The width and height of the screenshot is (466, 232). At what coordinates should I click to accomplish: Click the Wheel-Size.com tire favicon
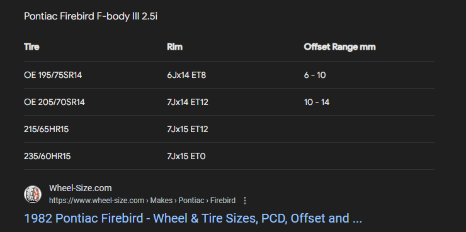pyautogui.click(x=33, y=194)
